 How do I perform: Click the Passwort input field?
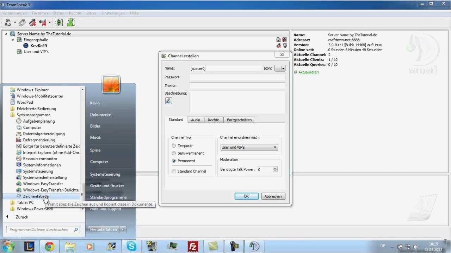(237, 77)
